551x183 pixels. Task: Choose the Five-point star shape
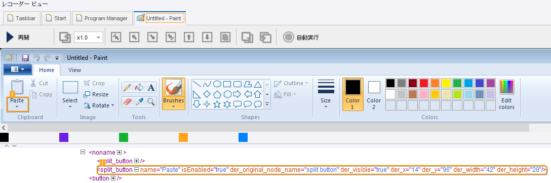pos(218,104)
